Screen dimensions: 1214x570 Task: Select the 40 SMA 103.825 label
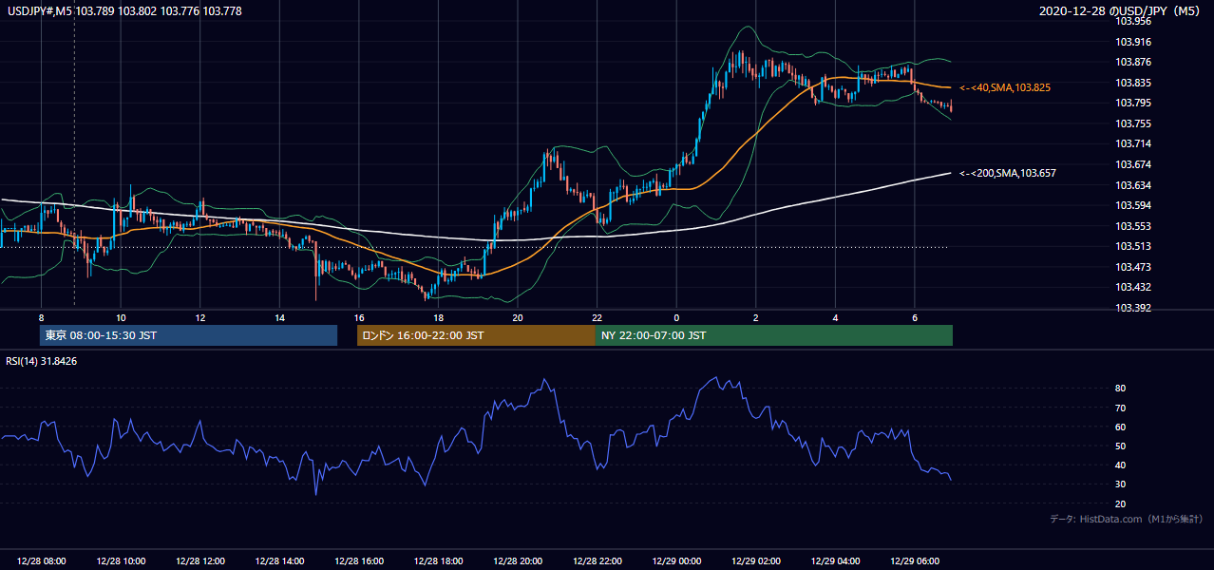point(1005,87)
